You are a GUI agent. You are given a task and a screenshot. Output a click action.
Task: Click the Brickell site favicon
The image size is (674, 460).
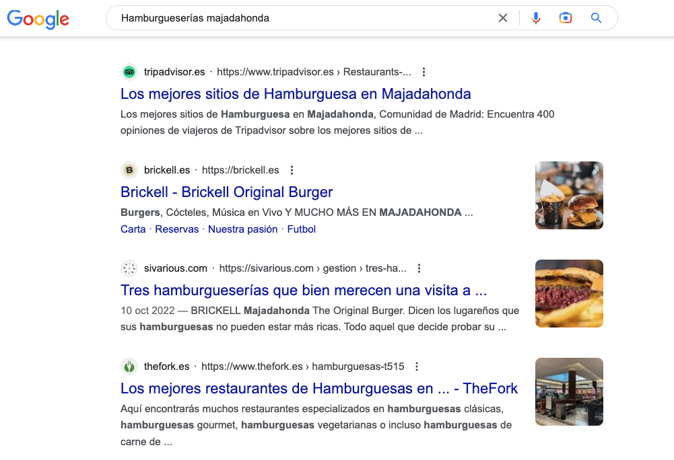click(x=129, y=170)
